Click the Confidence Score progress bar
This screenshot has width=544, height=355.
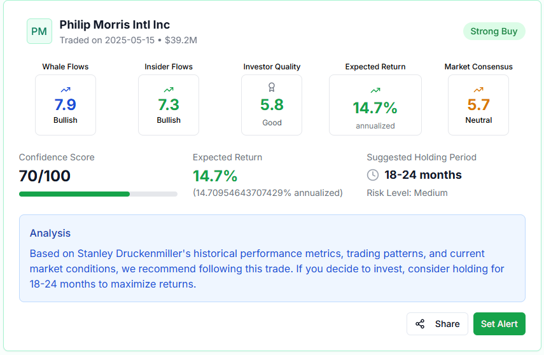click(98, 194)
